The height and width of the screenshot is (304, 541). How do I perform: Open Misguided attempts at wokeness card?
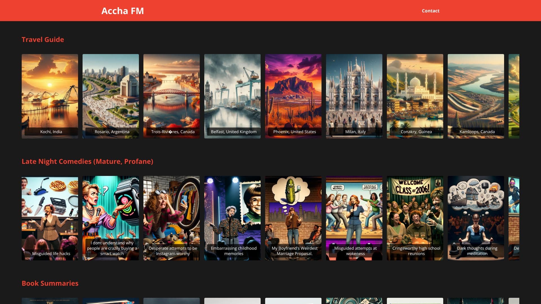[x=354, y=218]
